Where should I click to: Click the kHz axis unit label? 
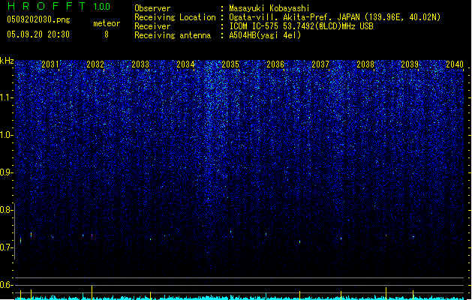tap(7, 61)
